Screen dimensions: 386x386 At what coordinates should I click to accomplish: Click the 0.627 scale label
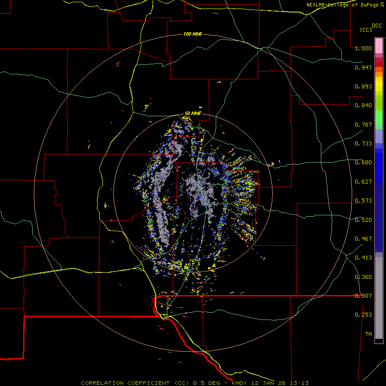363,182
